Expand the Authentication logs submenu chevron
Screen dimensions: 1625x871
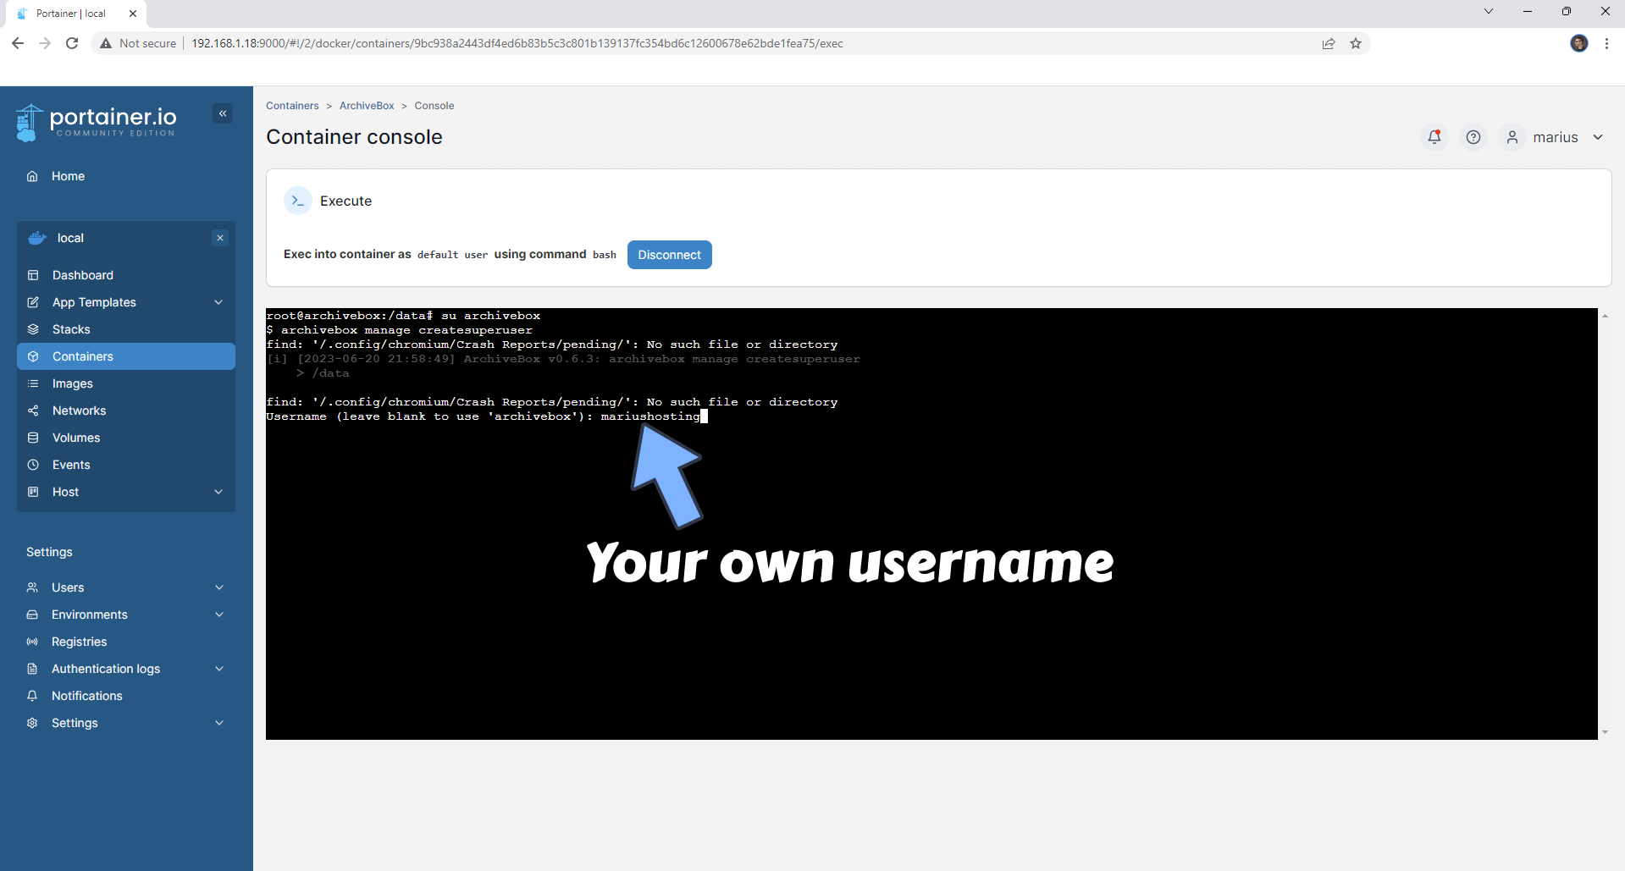[219, 669]
